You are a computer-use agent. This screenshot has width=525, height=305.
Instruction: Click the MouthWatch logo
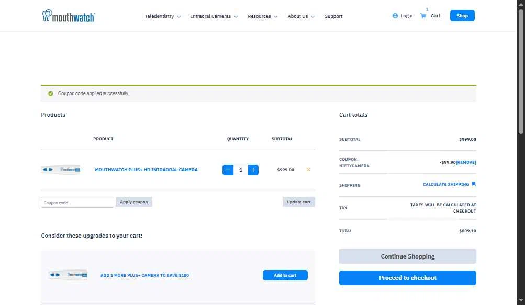click(68, 16)
